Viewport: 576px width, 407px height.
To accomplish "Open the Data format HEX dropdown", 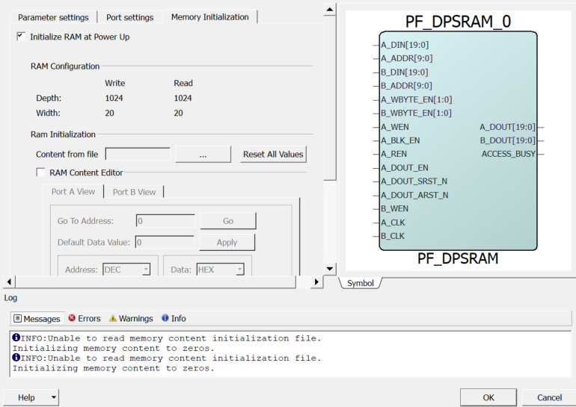I will (220, 270).
